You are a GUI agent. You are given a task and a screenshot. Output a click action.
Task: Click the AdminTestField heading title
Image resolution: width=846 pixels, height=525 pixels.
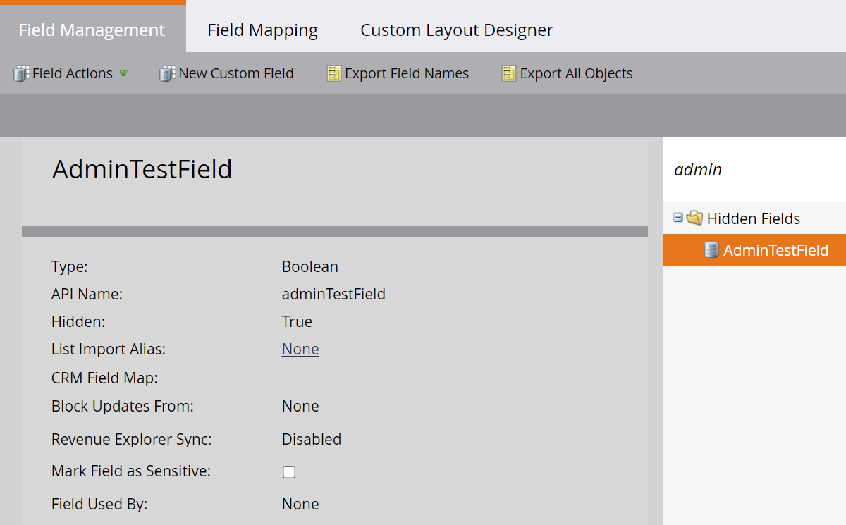(x=142, y=170)
